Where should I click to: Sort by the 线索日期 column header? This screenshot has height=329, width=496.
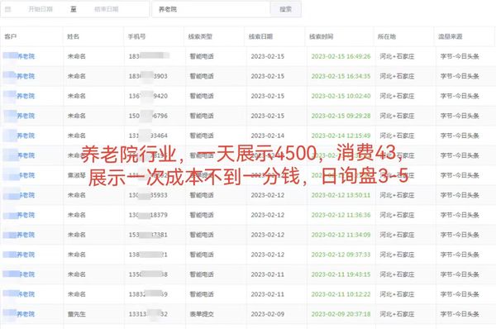click(260, 36)
